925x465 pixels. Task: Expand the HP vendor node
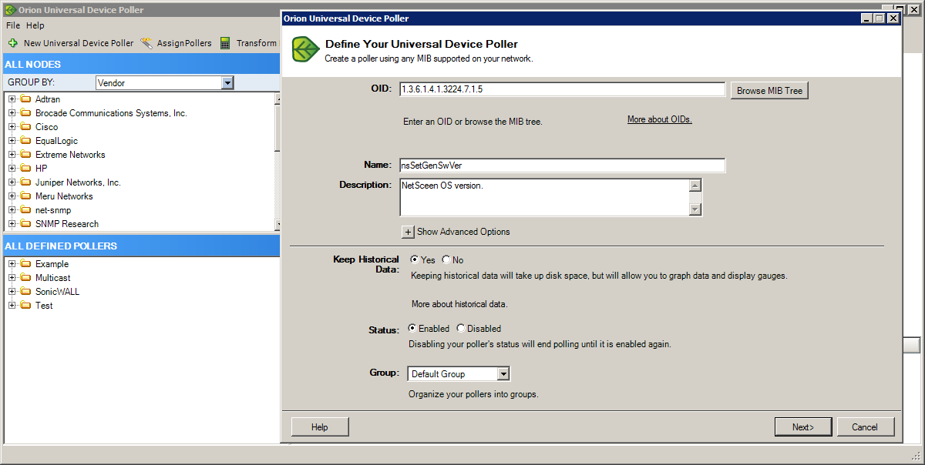12,169
